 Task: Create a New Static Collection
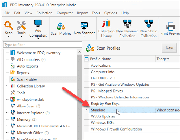coord(149,24)
